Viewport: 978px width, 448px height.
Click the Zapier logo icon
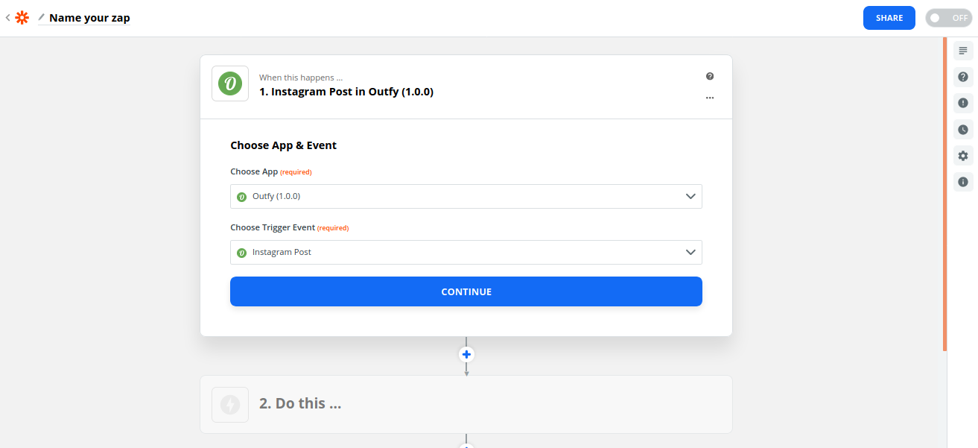click(x=22, y=17)
